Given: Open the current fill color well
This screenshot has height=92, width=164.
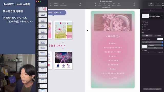Looking at the screenshot, I should point(160,39).
